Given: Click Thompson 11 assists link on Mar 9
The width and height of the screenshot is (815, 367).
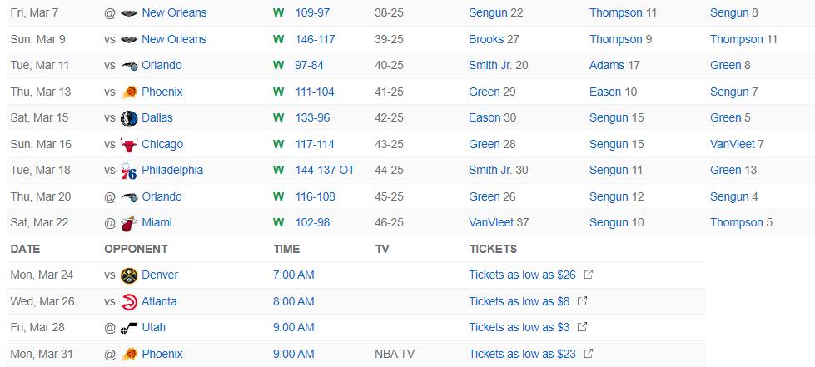Looking at the screenshot, I should tap(743, 39).
